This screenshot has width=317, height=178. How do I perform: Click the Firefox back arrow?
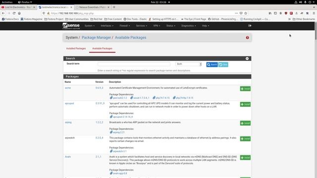pyautogui.click(x=3, y=13)
